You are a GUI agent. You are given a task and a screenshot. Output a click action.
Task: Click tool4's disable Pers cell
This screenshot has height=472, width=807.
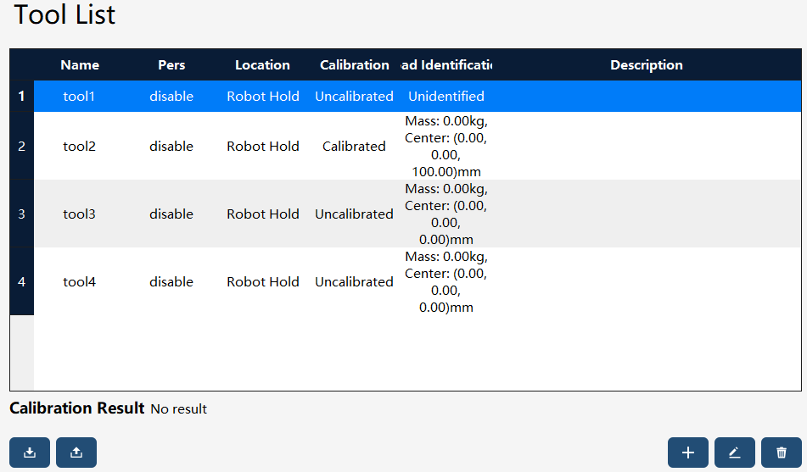click(x=171, y=282)
